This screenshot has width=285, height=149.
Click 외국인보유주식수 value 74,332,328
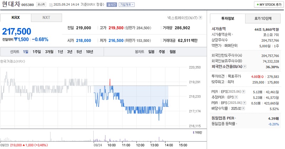point(271,61)
